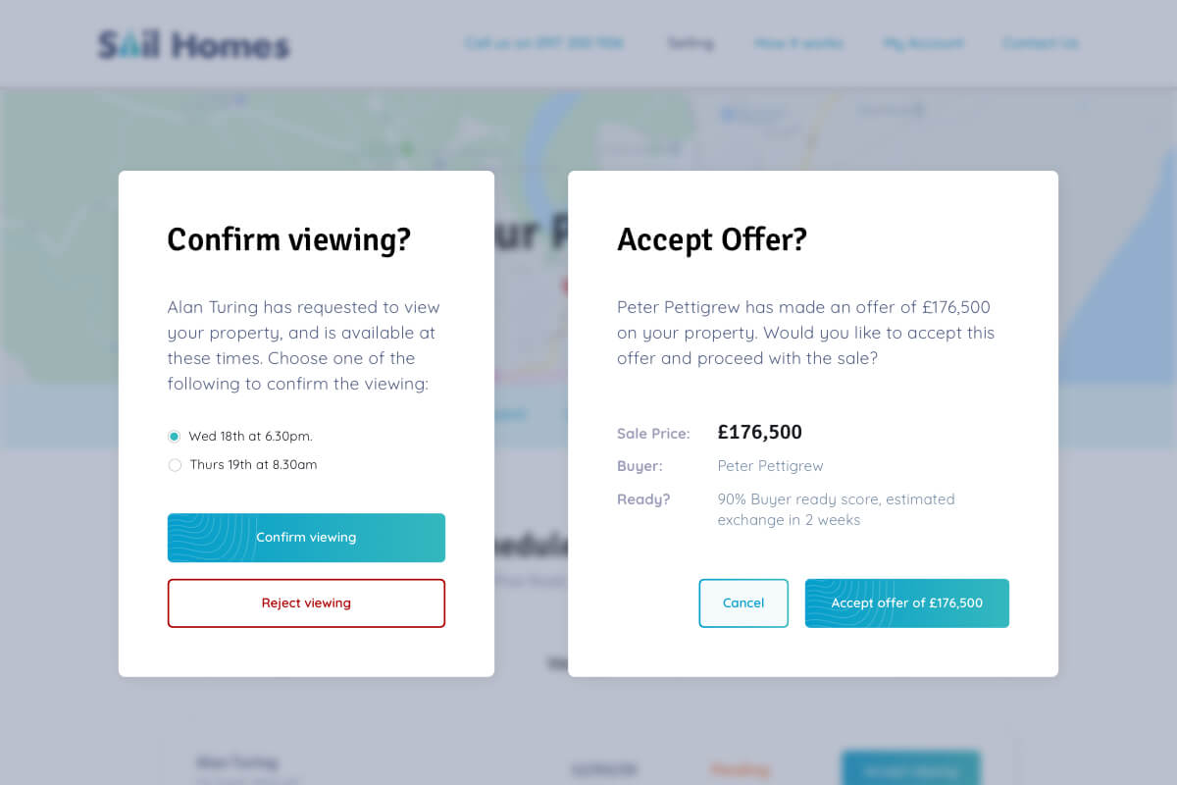Open the Selling menu item

pos(691,43)
